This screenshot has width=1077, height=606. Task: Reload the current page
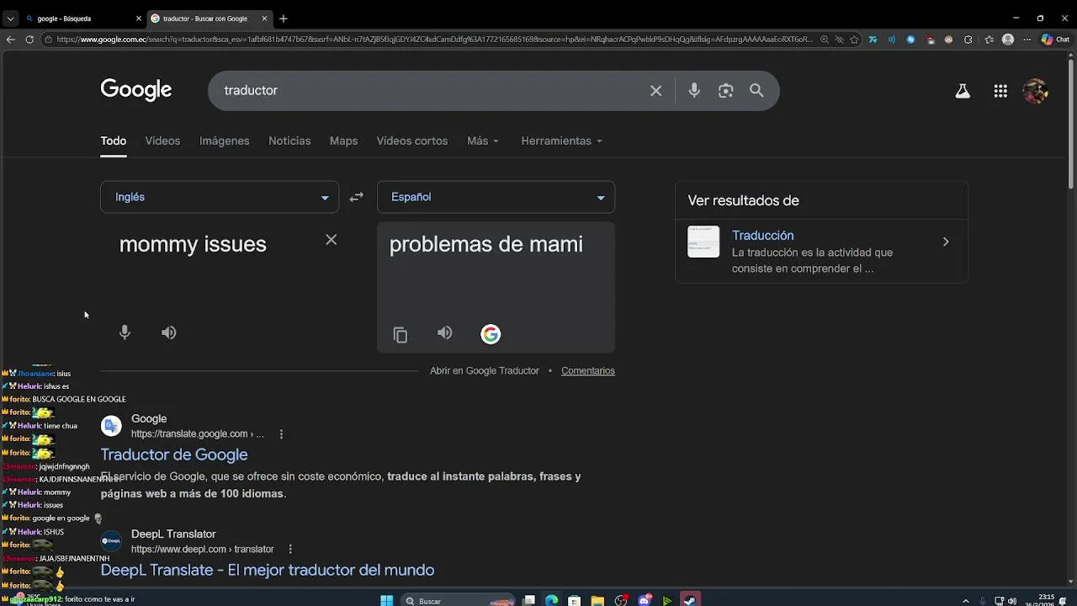click(x=29, y=40)
